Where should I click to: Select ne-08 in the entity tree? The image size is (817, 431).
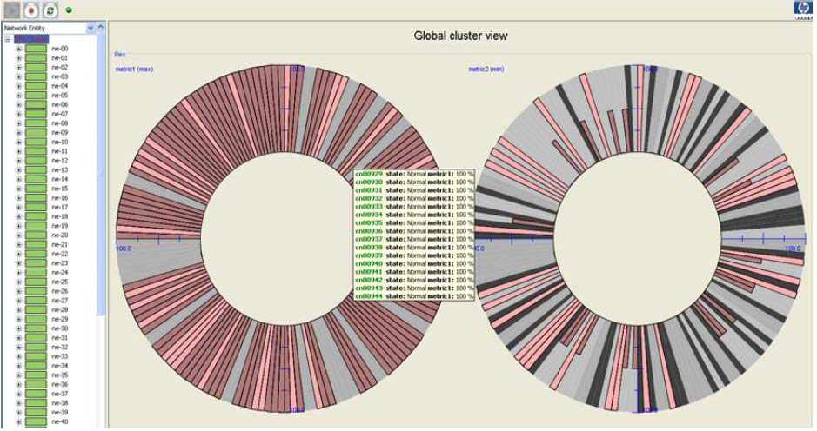point(59,123)
